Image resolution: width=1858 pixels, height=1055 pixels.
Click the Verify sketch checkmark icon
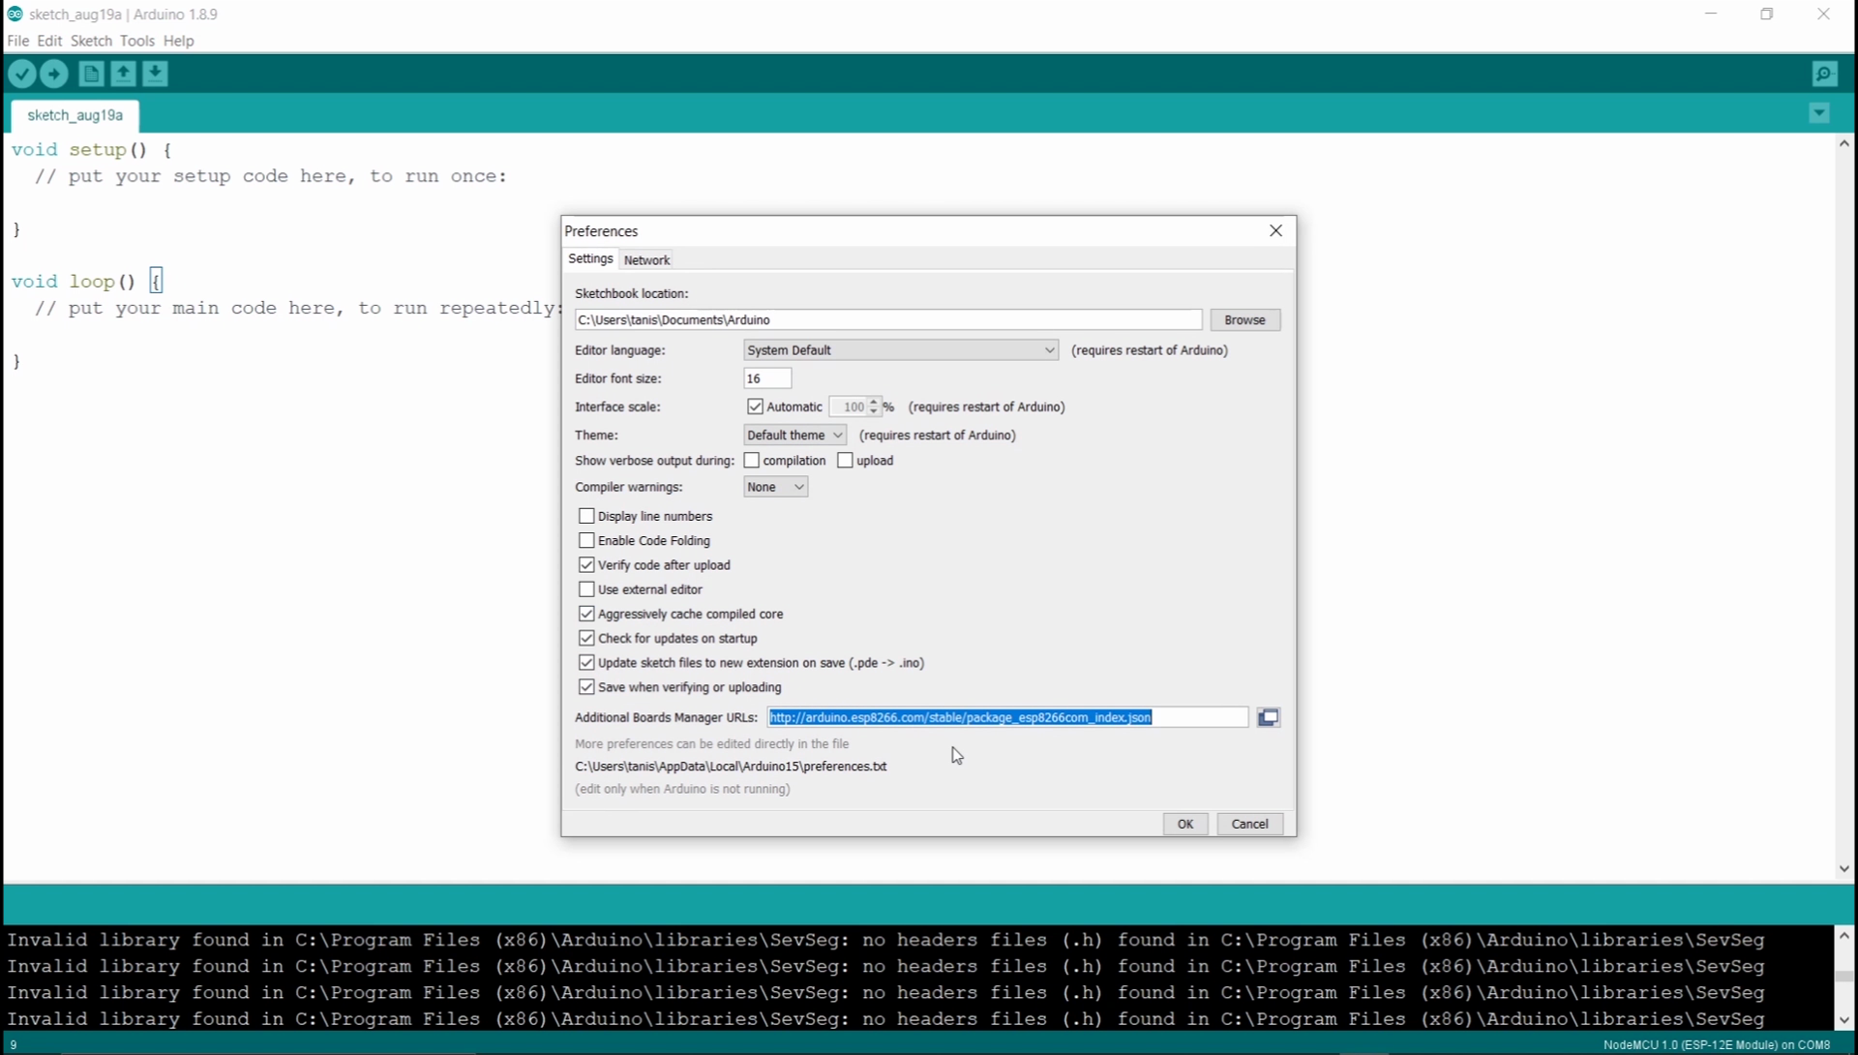click(22, 74)
